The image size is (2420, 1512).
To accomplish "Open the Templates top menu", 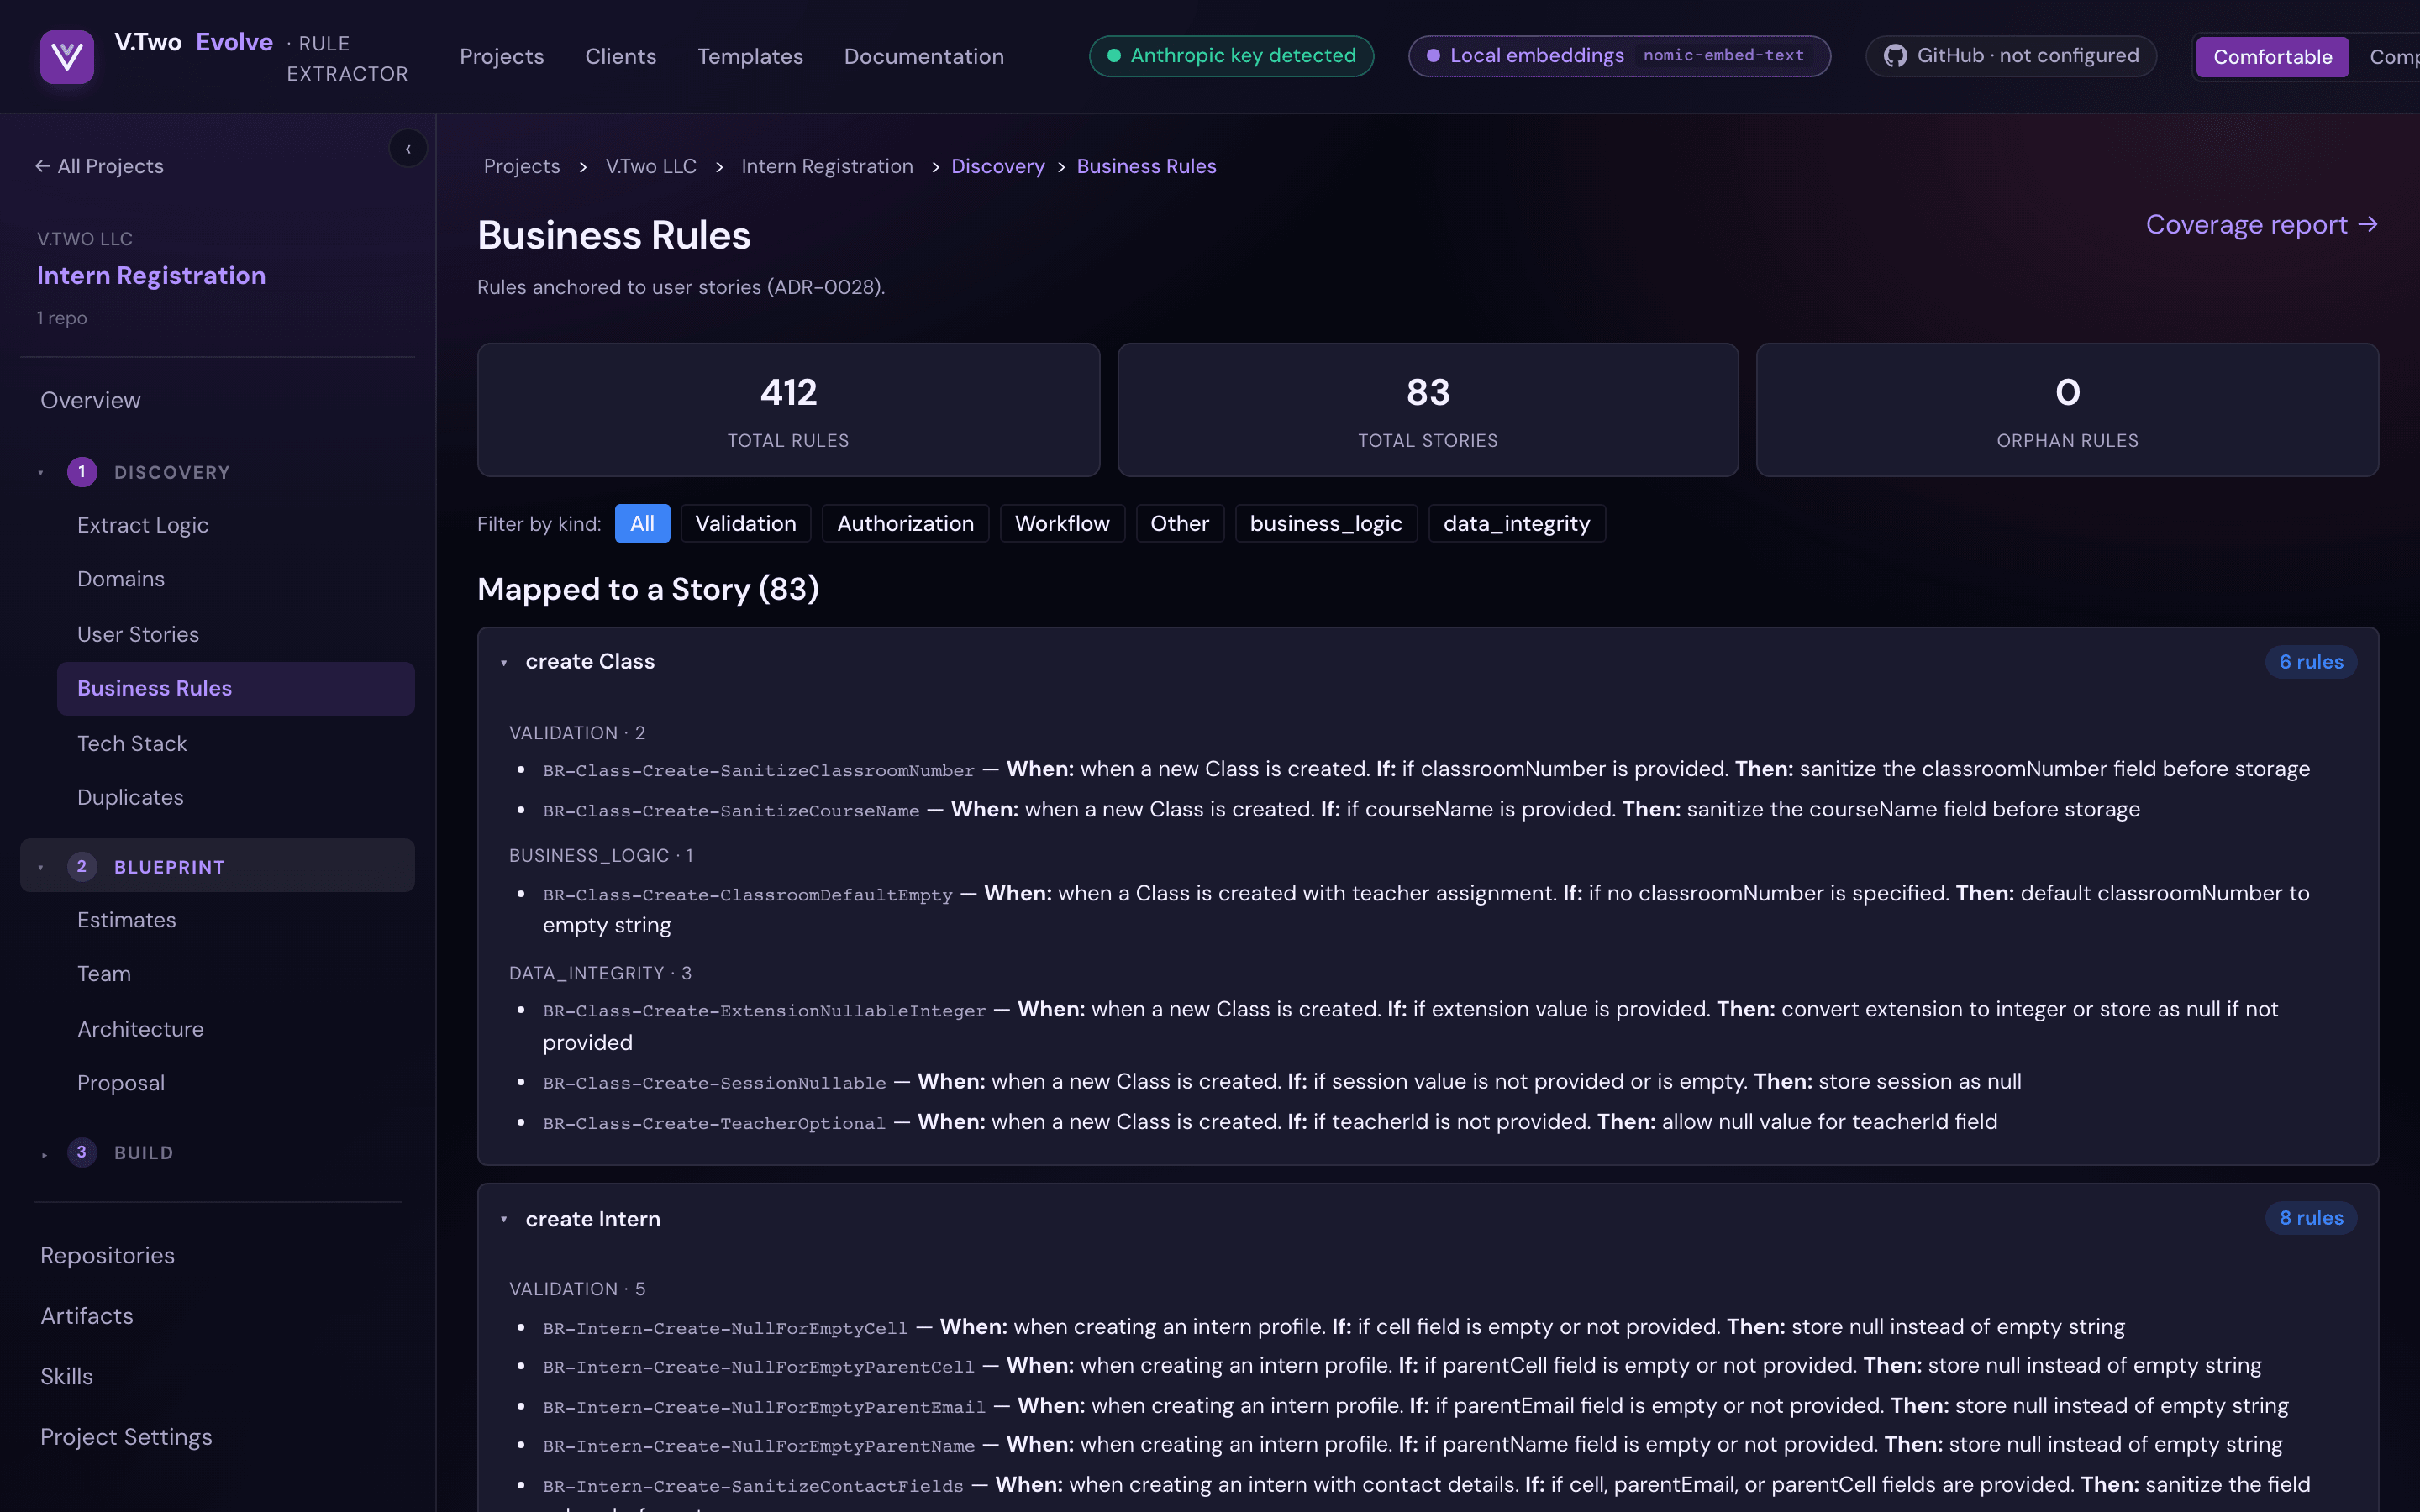I will (750, 57).
